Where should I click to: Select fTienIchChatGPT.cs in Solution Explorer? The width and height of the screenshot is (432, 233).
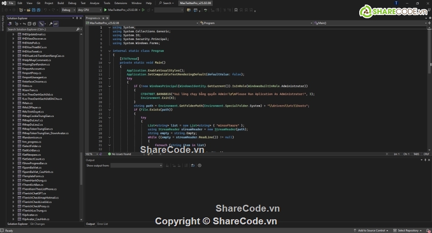coord(34,193)
